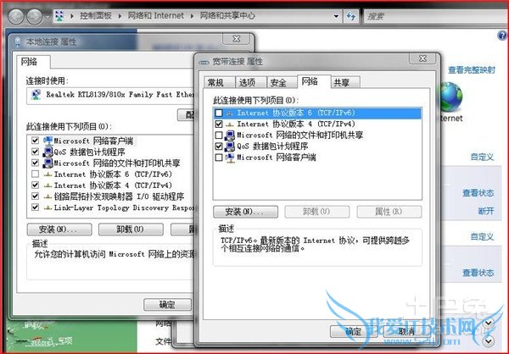The image size is (509, 354).
Task: Click the 文件和打印机共享 icon in 宽带连接 list
Action: coord(230,135)
